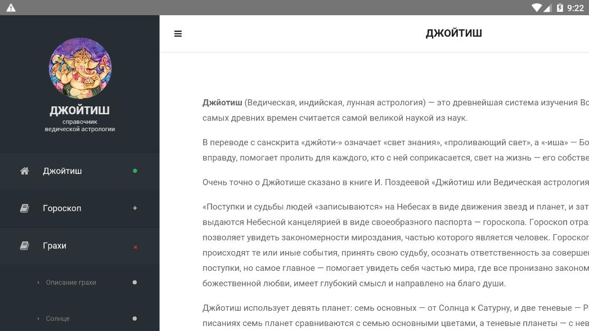
Task: Click the home icon beside Джойтиш
Action: point(24,171)
